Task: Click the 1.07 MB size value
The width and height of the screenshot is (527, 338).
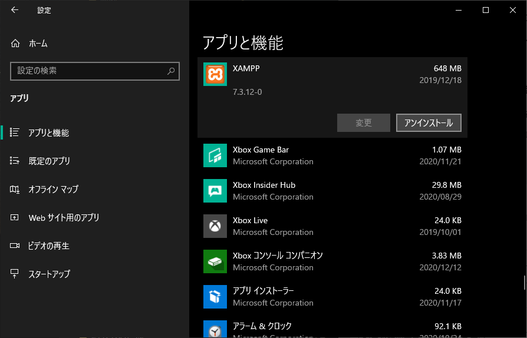Action: coord(447,150)
